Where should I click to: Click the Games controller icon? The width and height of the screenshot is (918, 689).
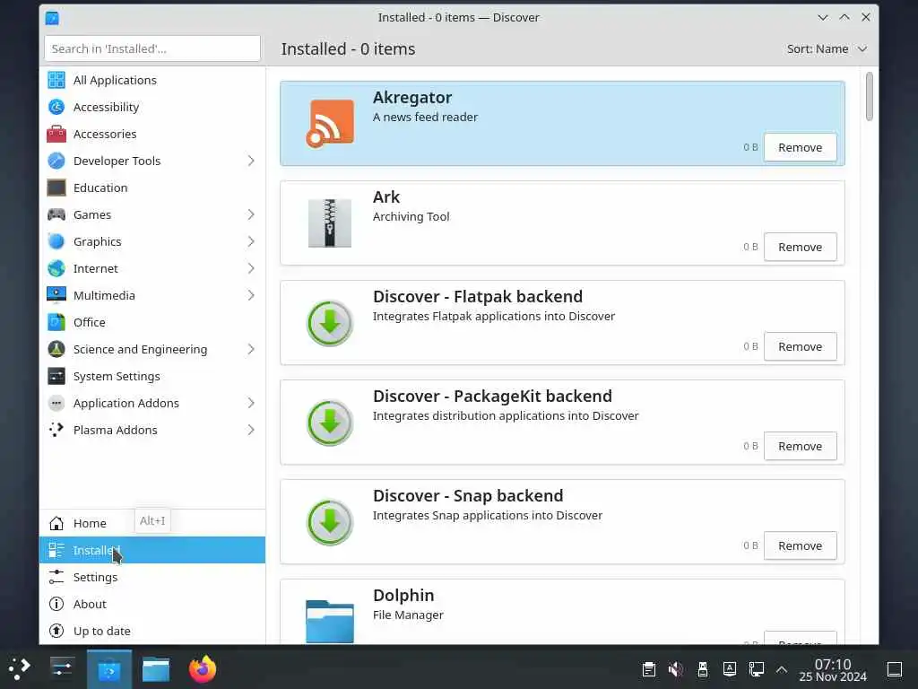56,214
